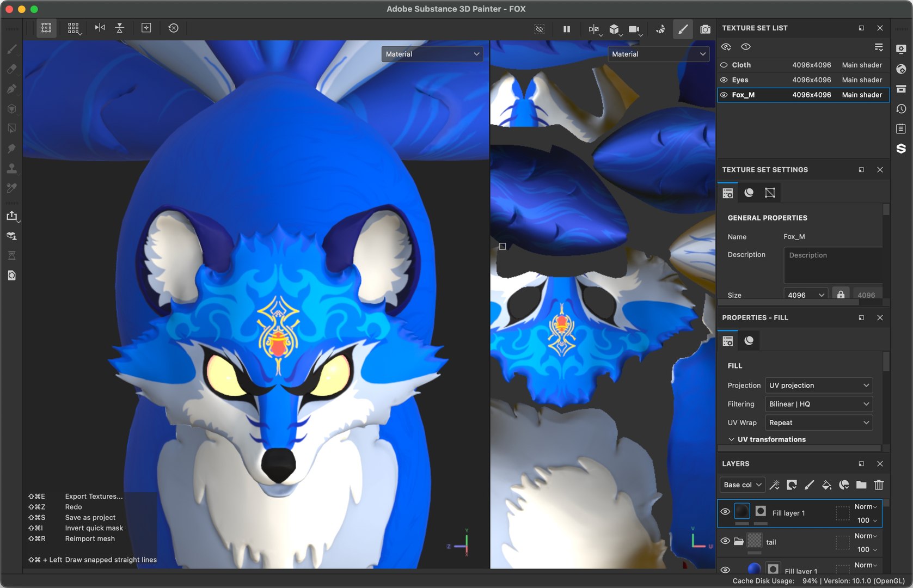Add a fill layer with the bucket icon
The image size is (913, 588).
[x=826, y=485]
